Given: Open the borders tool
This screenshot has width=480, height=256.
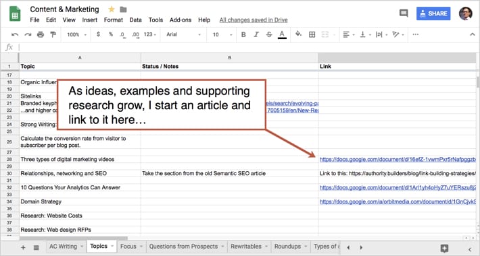Looking at the screenshot, I should 312,34.
